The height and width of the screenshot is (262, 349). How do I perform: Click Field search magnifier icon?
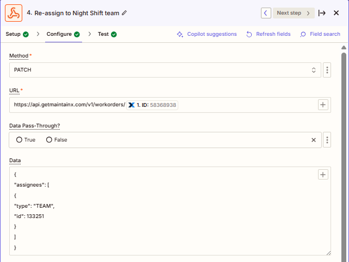(x=303, y=34)
